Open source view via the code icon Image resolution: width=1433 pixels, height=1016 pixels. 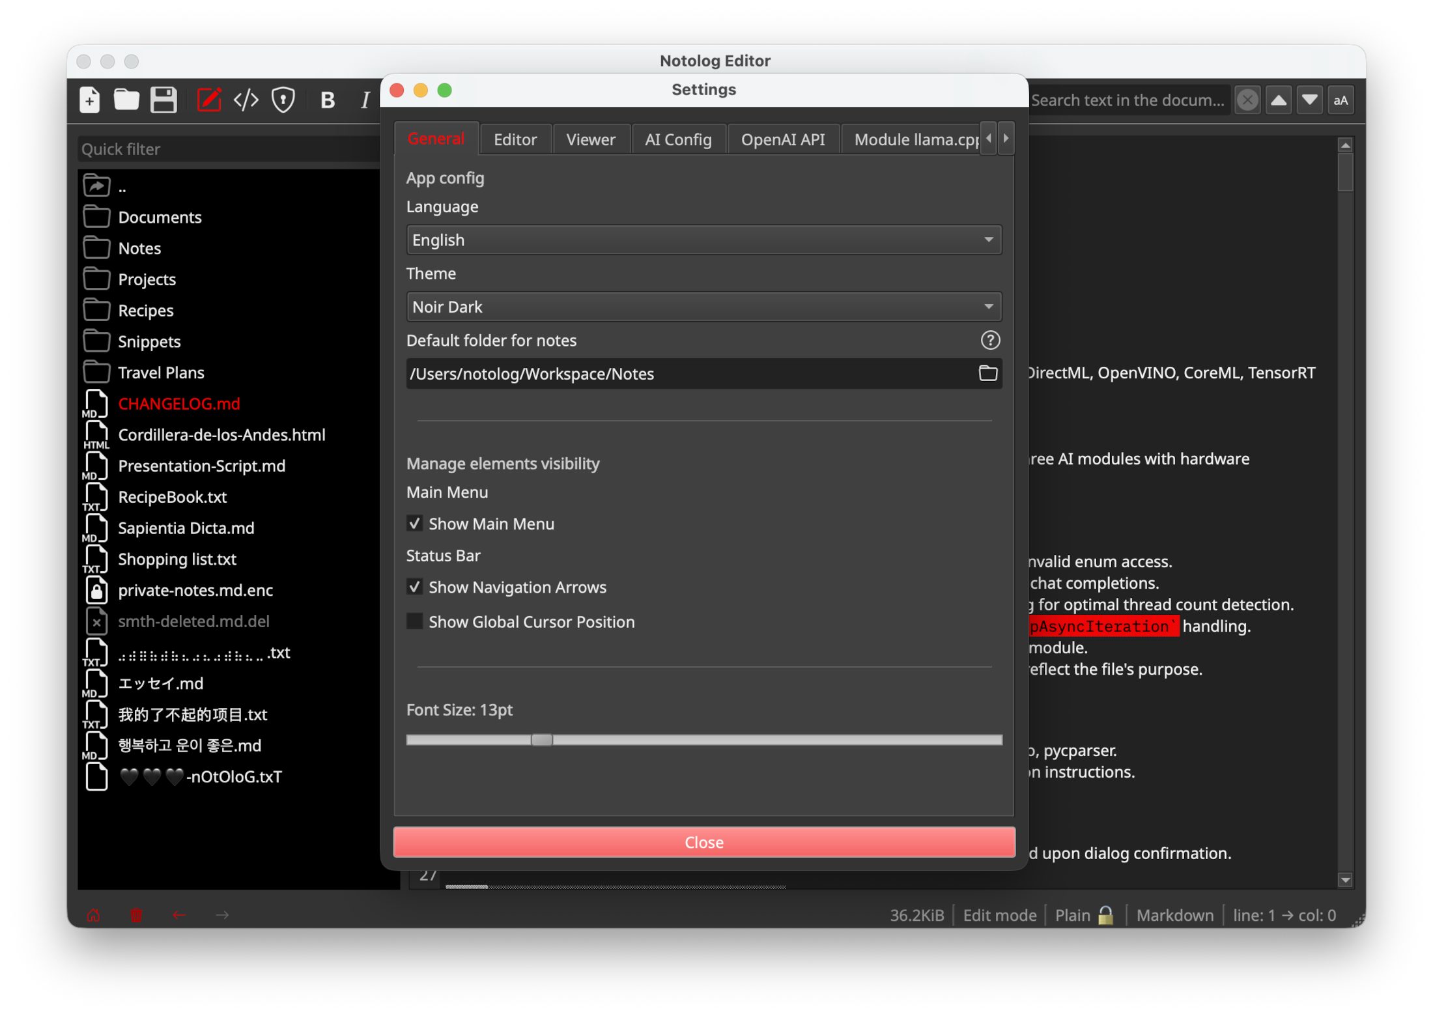[246, 99]
